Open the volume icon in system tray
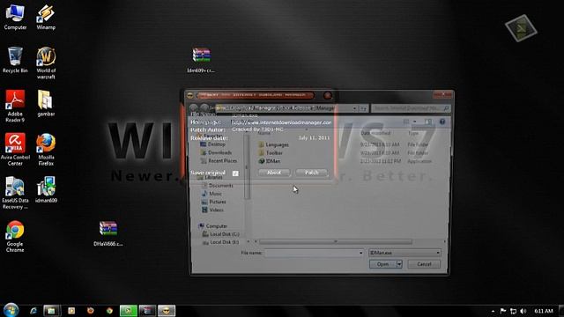 click(x=523, y=311)
